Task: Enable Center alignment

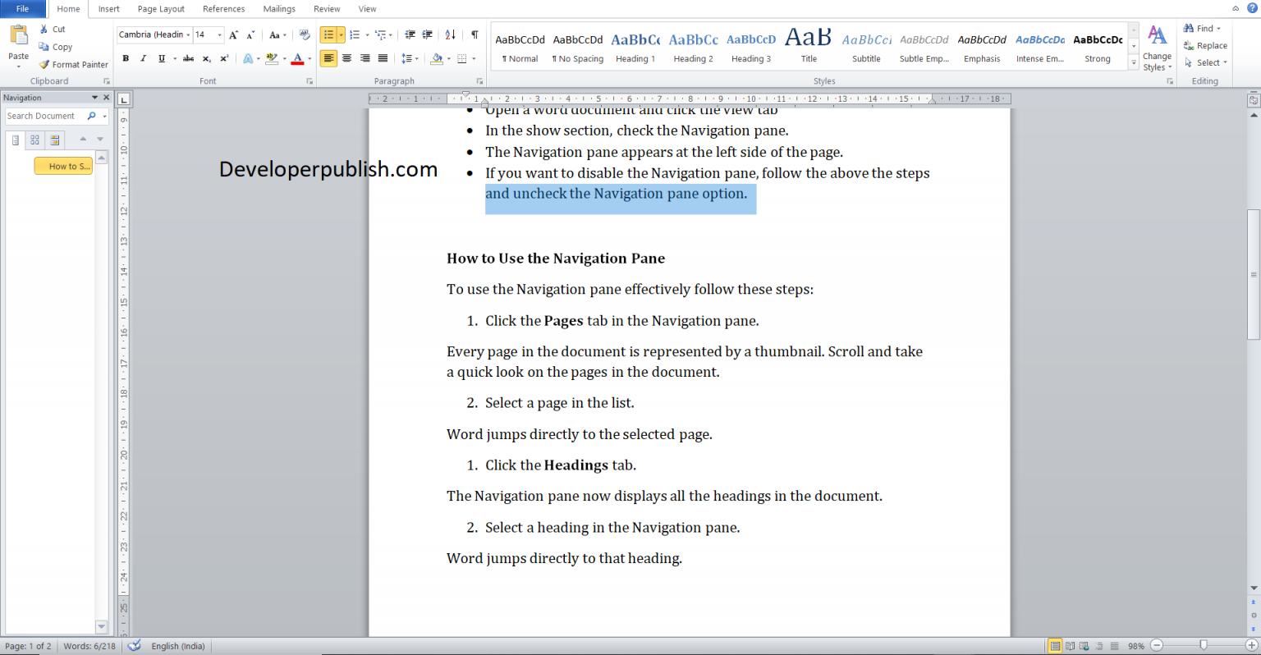Action: point(346,58)
